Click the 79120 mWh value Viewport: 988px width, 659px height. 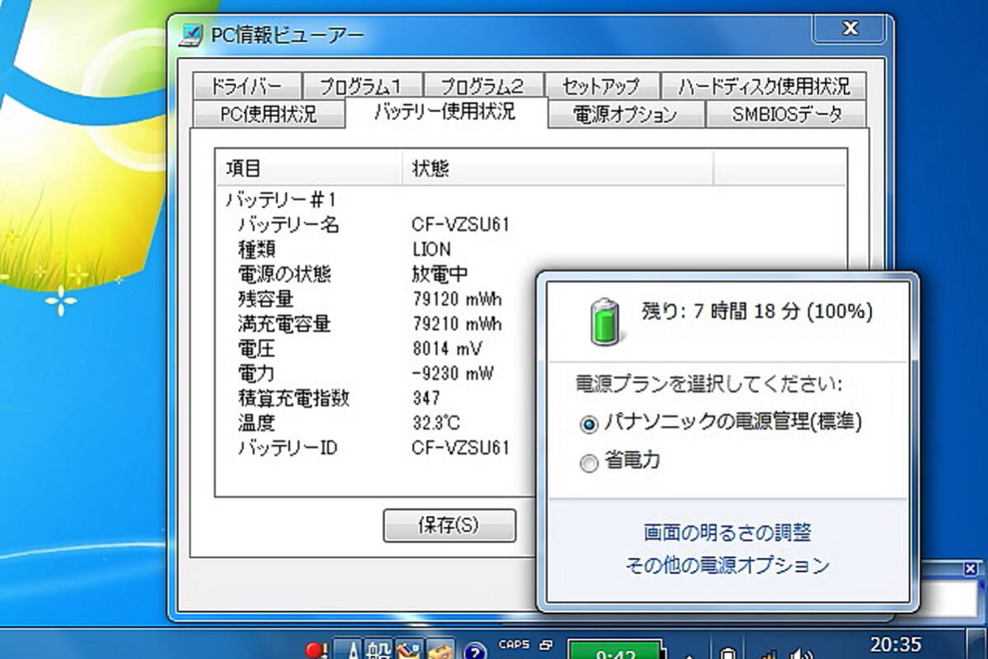pos(457,298)
